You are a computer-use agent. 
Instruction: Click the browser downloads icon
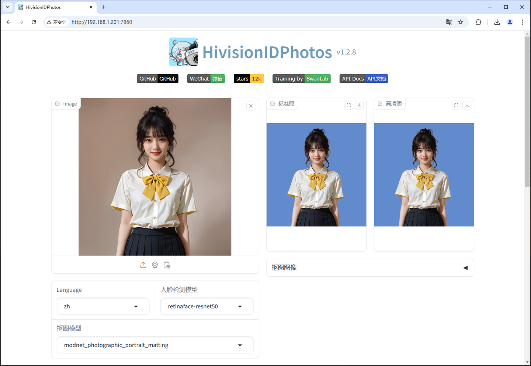pos(497,22)
